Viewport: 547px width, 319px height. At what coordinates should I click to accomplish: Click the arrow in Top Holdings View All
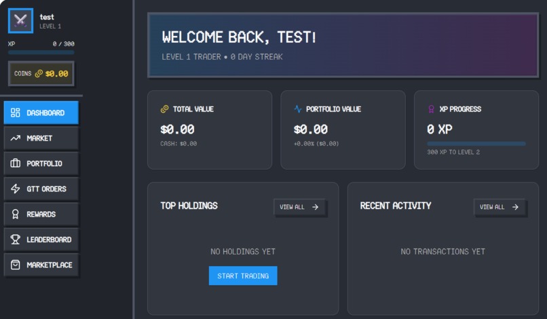316,207
